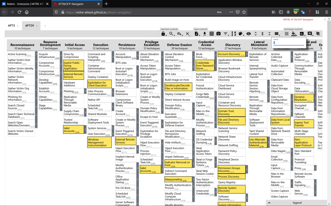Change sorting with the A-Z icon

click(x=234, y=34)
